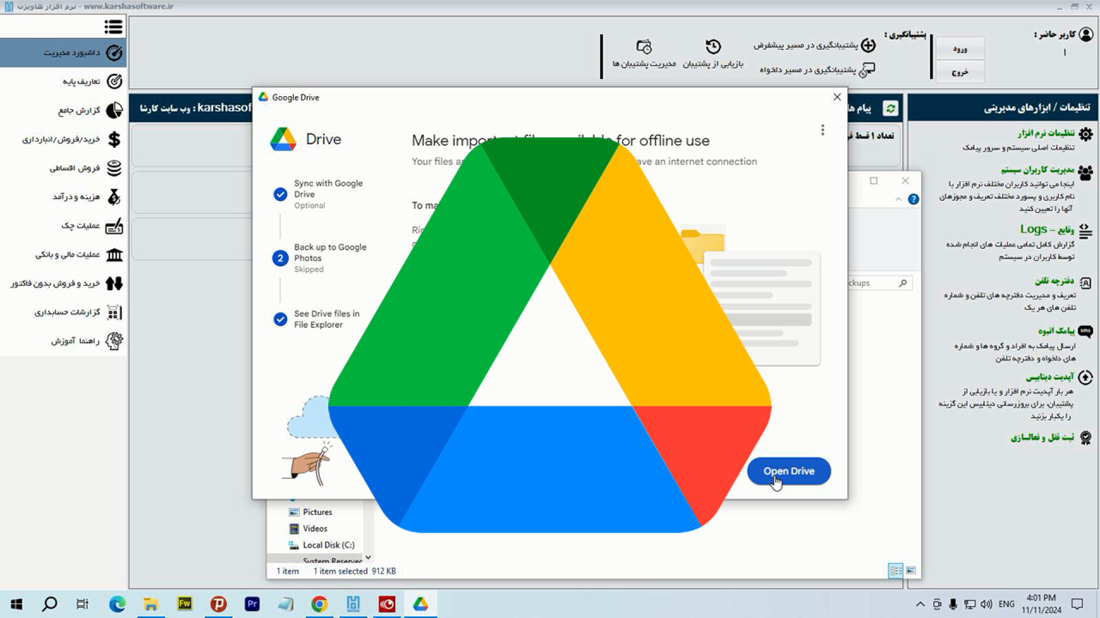Show hidden system tray icons
Screen dimensions: 1100x618
pyautogui.click(x=920, y=604)
